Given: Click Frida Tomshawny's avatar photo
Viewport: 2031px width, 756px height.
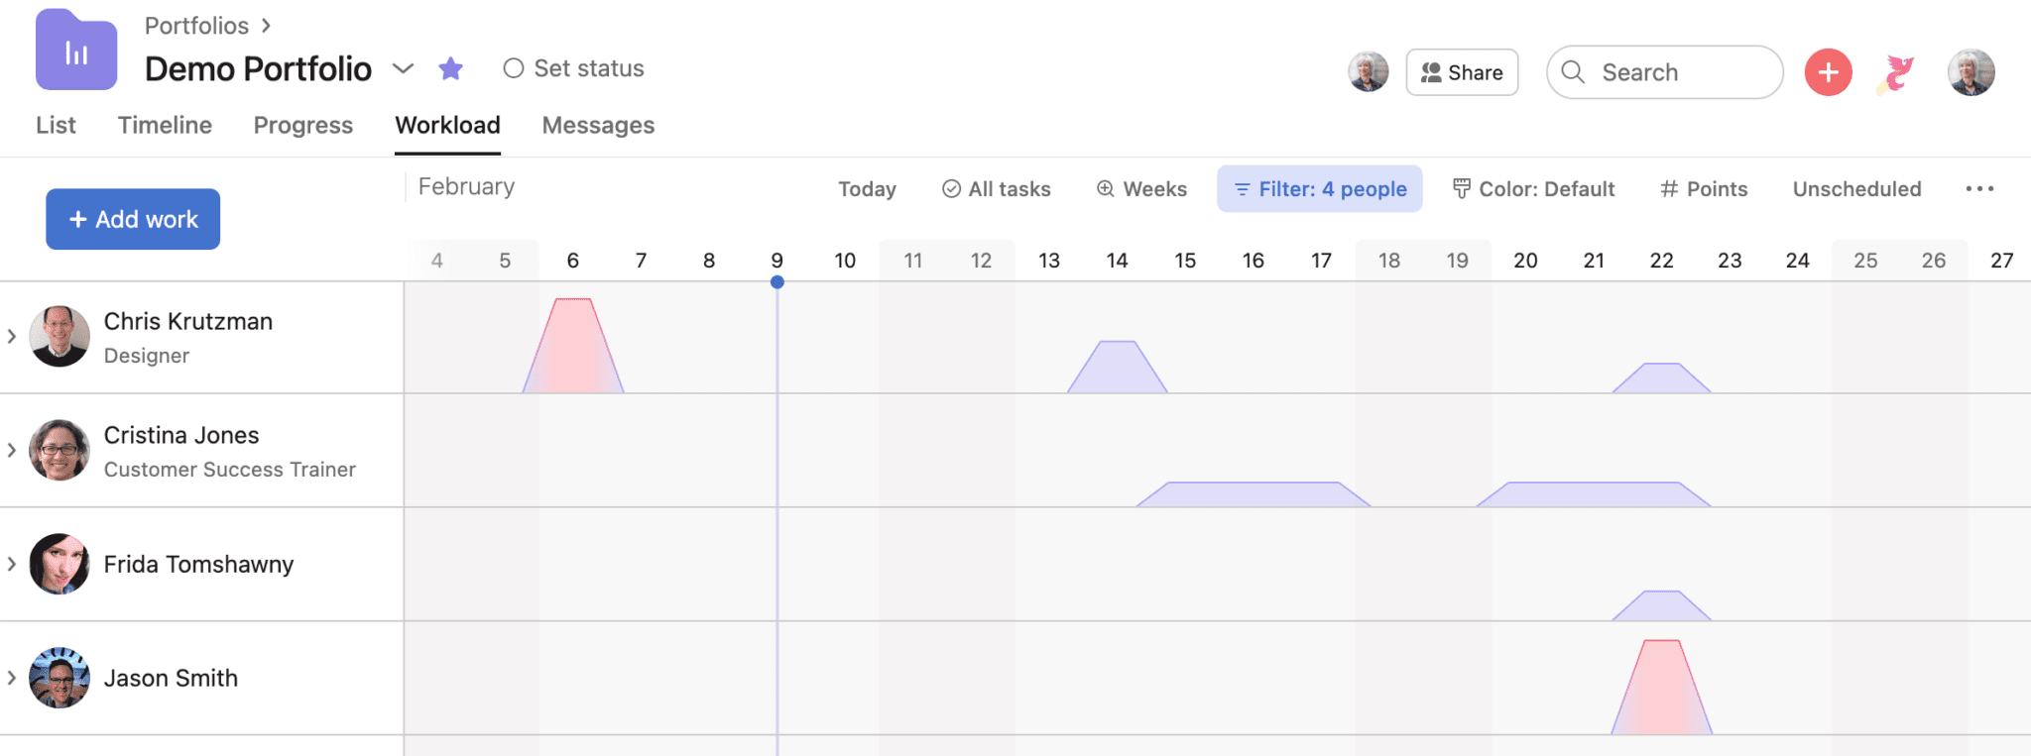Looking at the screenshot, I should 60,564.
